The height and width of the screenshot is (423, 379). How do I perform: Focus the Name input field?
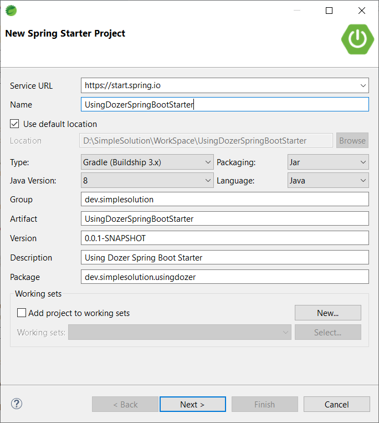(x=225, y=104)
